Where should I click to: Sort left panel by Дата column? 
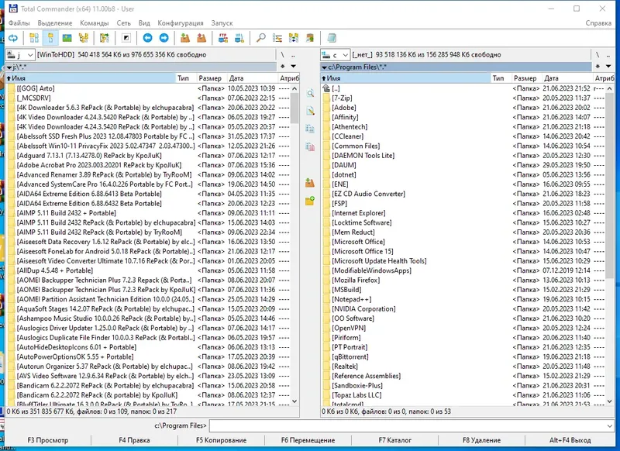pos(251,77)
